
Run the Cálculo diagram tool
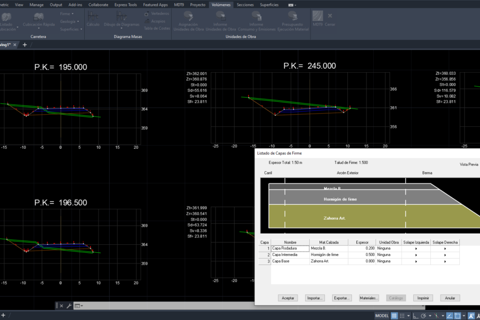(93, 19)
